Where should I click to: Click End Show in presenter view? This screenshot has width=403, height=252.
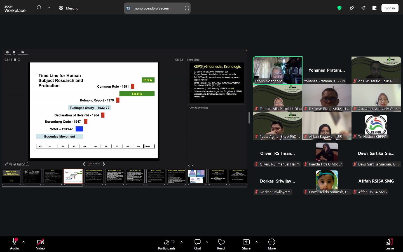click(x=7, y=53)
